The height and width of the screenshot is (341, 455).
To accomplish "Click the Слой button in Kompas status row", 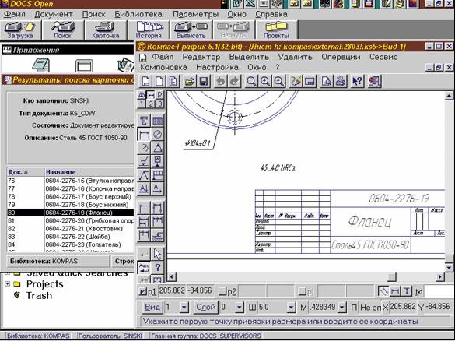I will [206, 307].
